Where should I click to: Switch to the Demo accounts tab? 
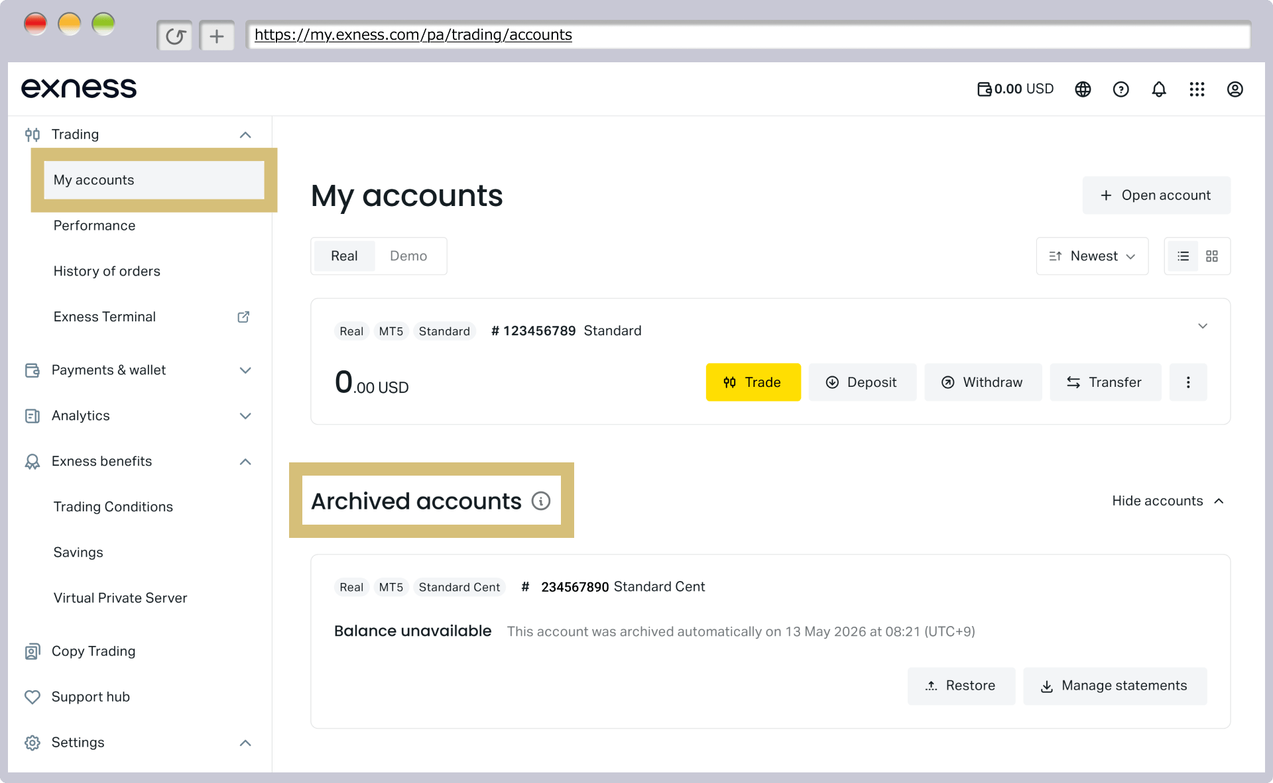(x=408, y=256)
